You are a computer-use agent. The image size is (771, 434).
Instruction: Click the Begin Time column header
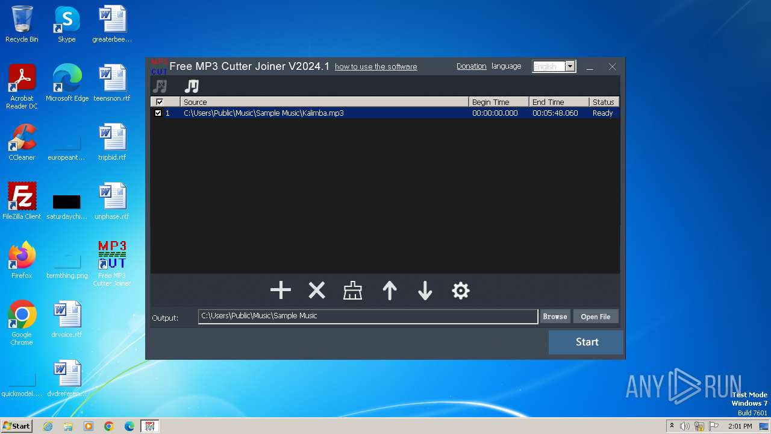tap(499, 102)
